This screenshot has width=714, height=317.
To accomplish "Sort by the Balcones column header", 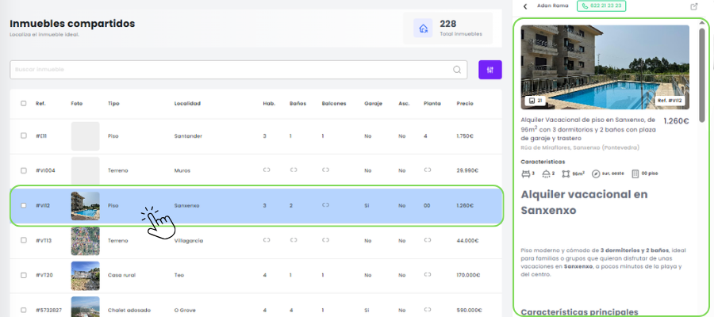I will point(334,103).
